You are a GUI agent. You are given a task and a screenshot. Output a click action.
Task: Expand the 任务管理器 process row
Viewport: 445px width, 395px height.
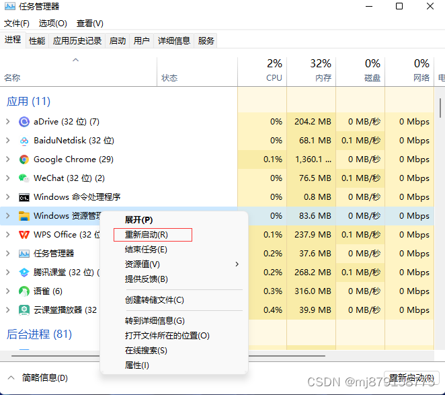(8, 253)
